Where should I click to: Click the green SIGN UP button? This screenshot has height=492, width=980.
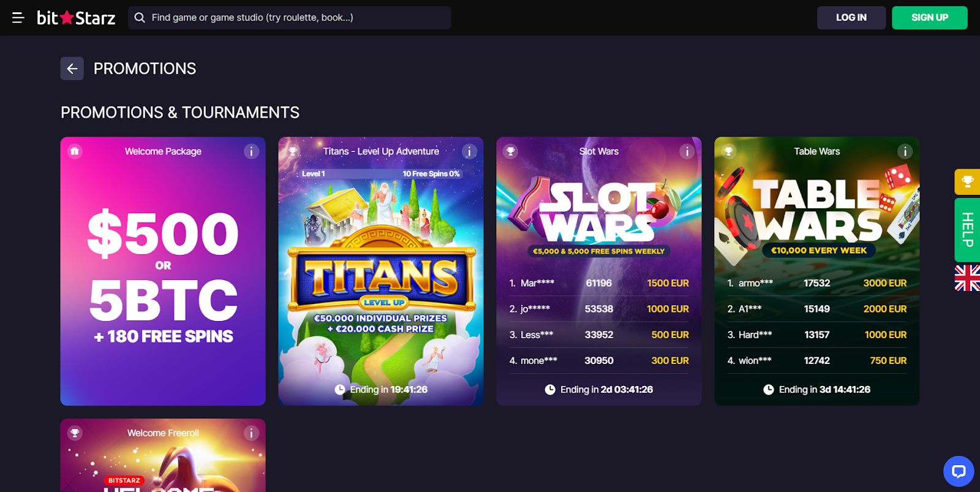[930, 18]
